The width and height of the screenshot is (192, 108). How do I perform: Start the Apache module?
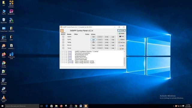pos(93,37)
